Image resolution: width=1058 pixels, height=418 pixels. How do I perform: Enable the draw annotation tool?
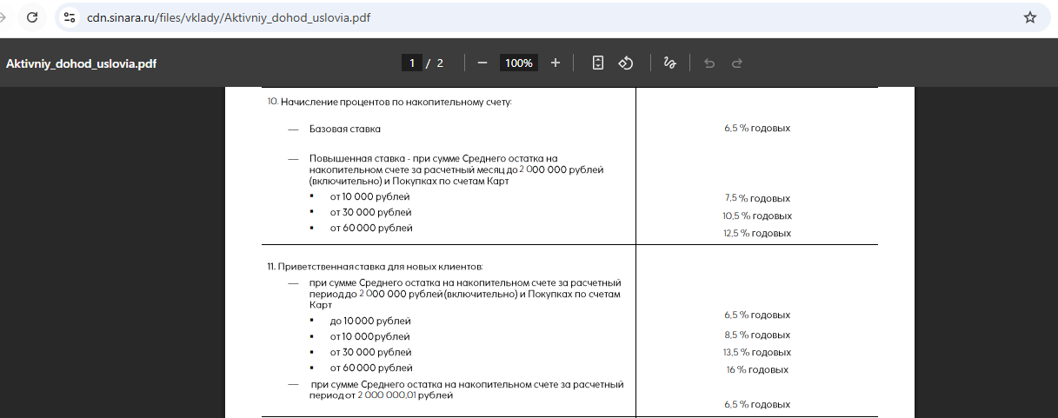pyautogui.click(x=669, y=63)
